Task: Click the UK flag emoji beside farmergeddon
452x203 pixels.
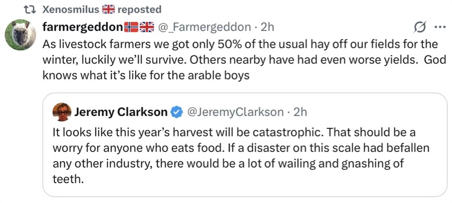Action: click(x=147, y=27)
